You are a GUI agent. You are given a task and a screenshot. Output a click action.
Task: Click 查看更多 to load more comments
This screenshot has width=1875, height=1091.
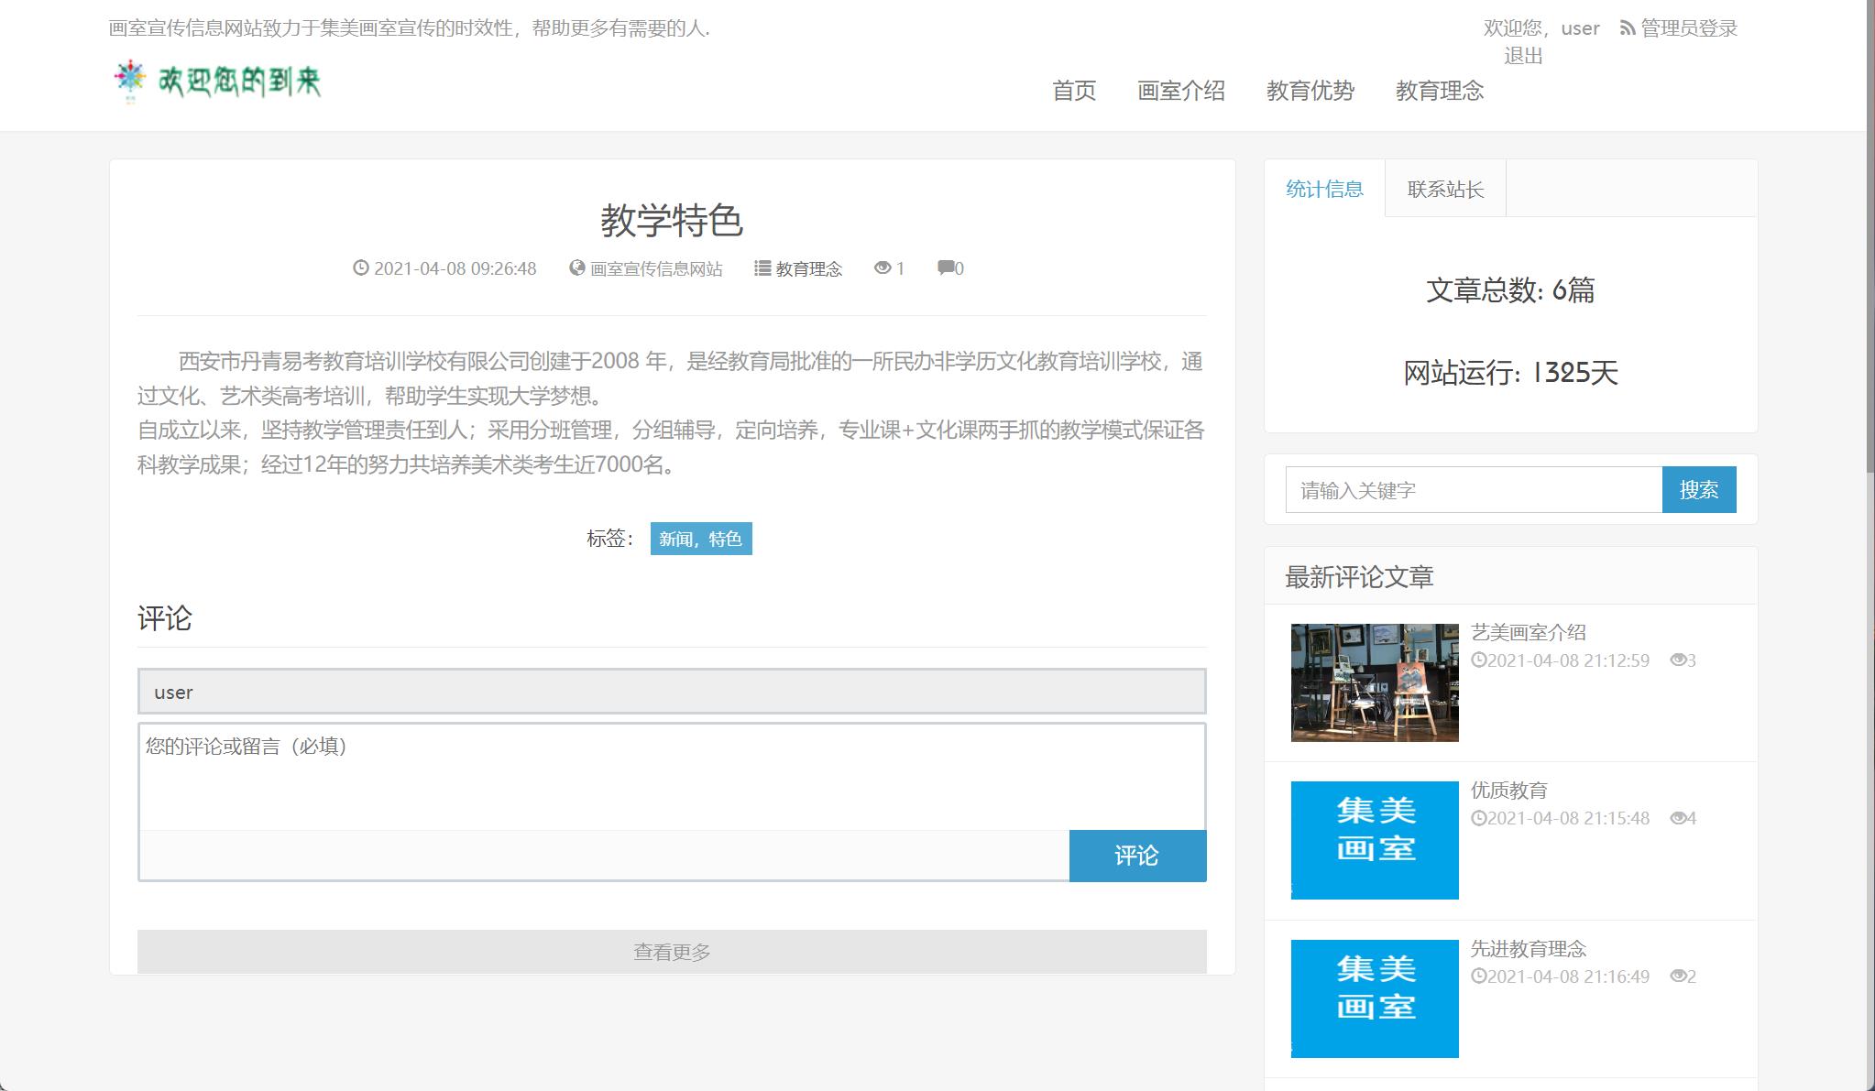[672, 951]
